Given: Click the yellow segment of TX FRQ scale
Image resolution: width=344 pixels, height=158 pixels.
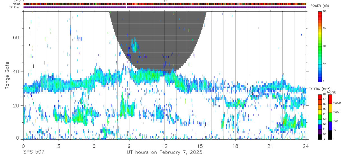Looking at the screenshot, I should click(320, 112).
